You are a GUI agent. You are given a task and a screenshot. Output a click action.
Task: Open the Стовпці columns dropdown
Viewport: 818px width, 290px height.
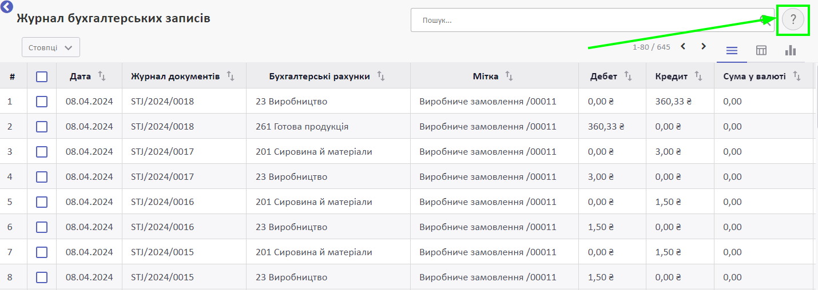point(51,47)
